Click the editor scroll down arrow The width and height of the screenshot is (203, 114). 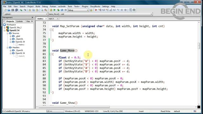click(x=199, y=104)
